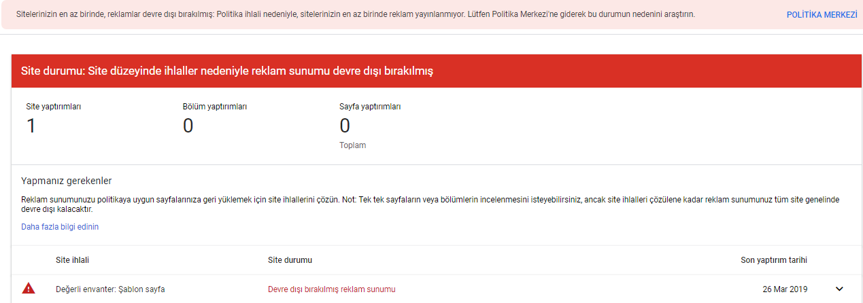Viewport: 863px width, 303px height.
Task: Click the Son yaptırım tarihi column header
Action: tap(774, 260)
